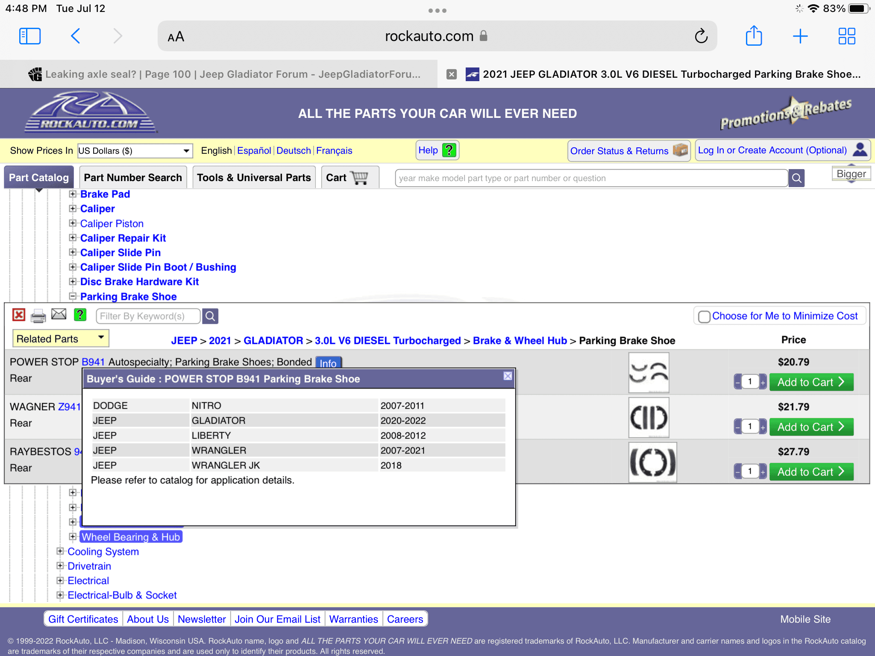875x656 pixels.
Task: Open the Gift Certificates footer link
Action: [x=83, y=619]
